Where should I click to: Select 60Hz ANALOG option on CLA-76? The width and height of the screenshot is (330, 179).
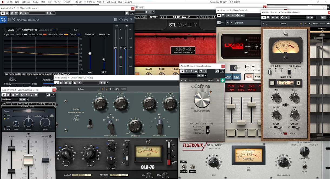click(x=82, y=175)
